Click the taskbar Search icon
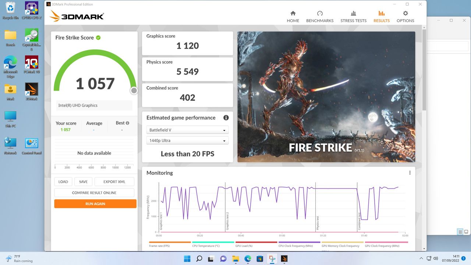Image resolution: width=471 pixels, height=265 pixels. click(199, 258)
